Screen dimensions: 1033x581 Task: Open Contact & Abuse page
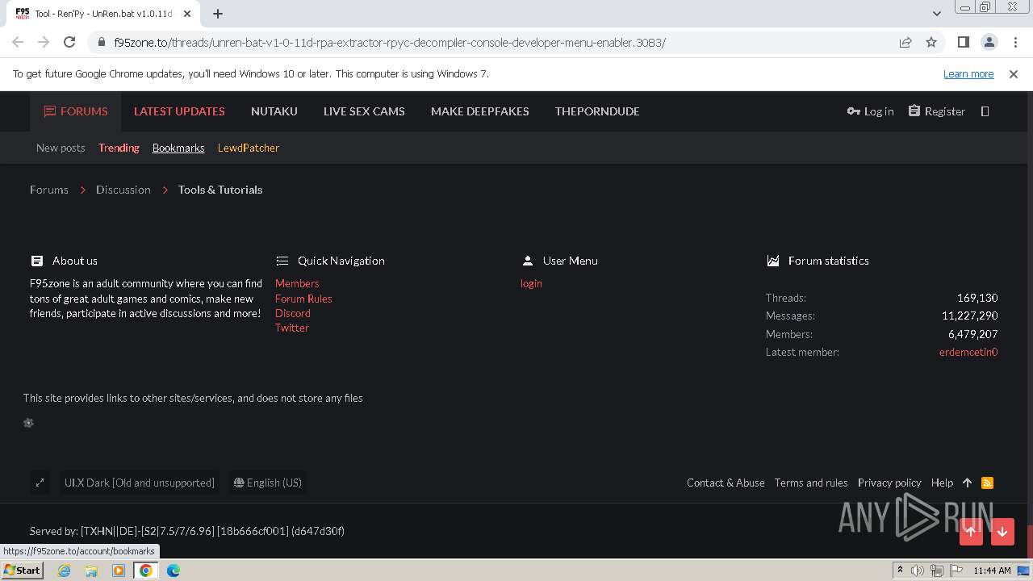(x=726, y=483)
